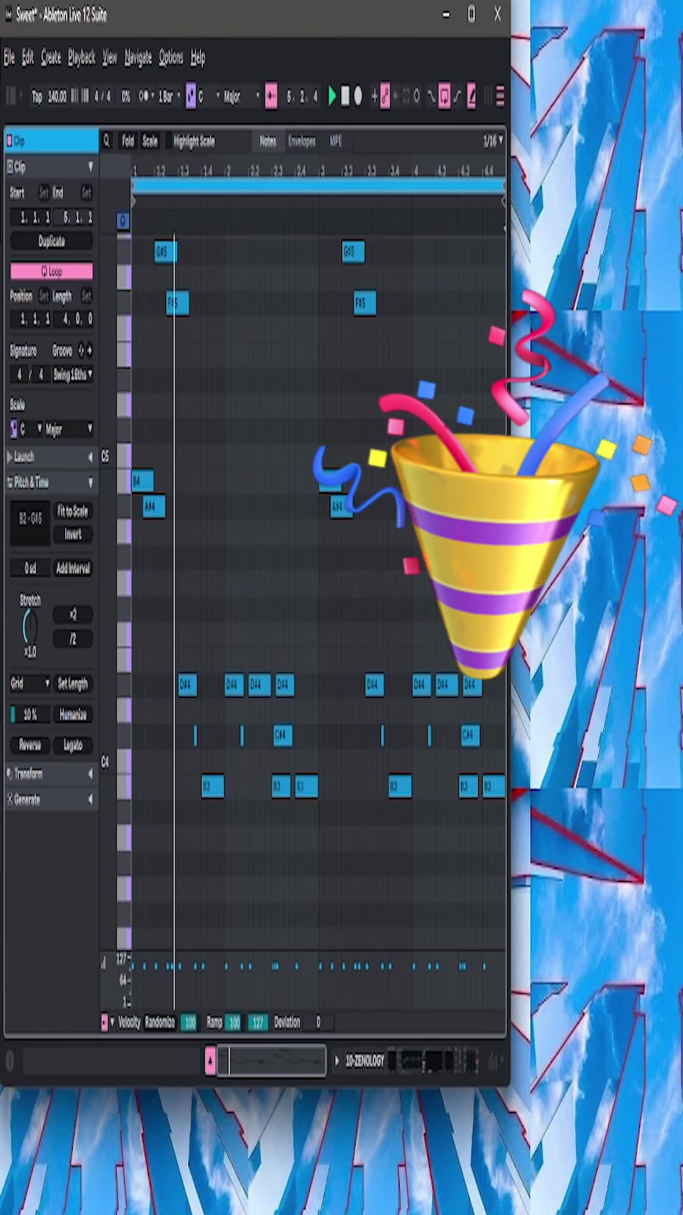
Task: Collapse the Pitch & Time section
Action: 51,482
